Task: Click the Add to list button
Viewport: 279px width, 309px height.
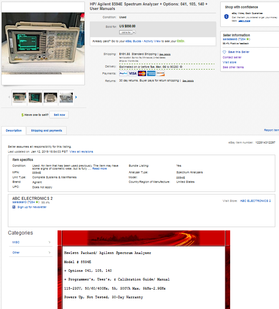Action: tap(126, 32)
